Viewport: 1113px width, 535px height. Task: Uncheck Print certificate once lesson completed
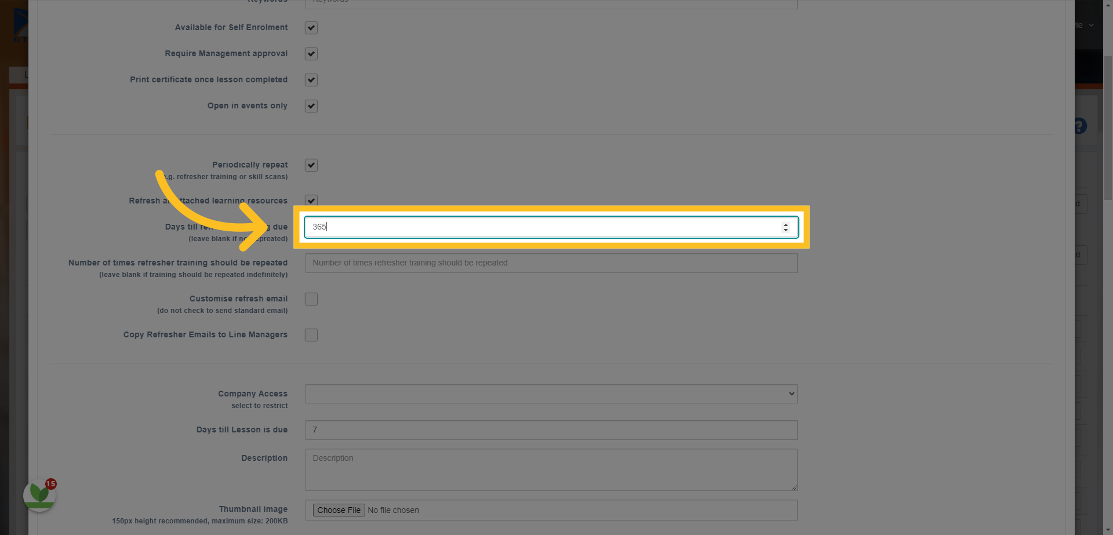(311, 80)
